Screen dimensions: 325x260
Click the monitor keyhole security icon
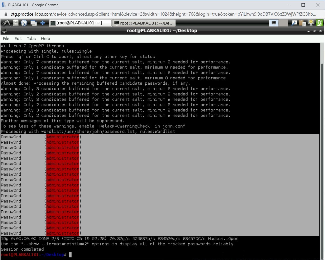click(x=311, y=23)
